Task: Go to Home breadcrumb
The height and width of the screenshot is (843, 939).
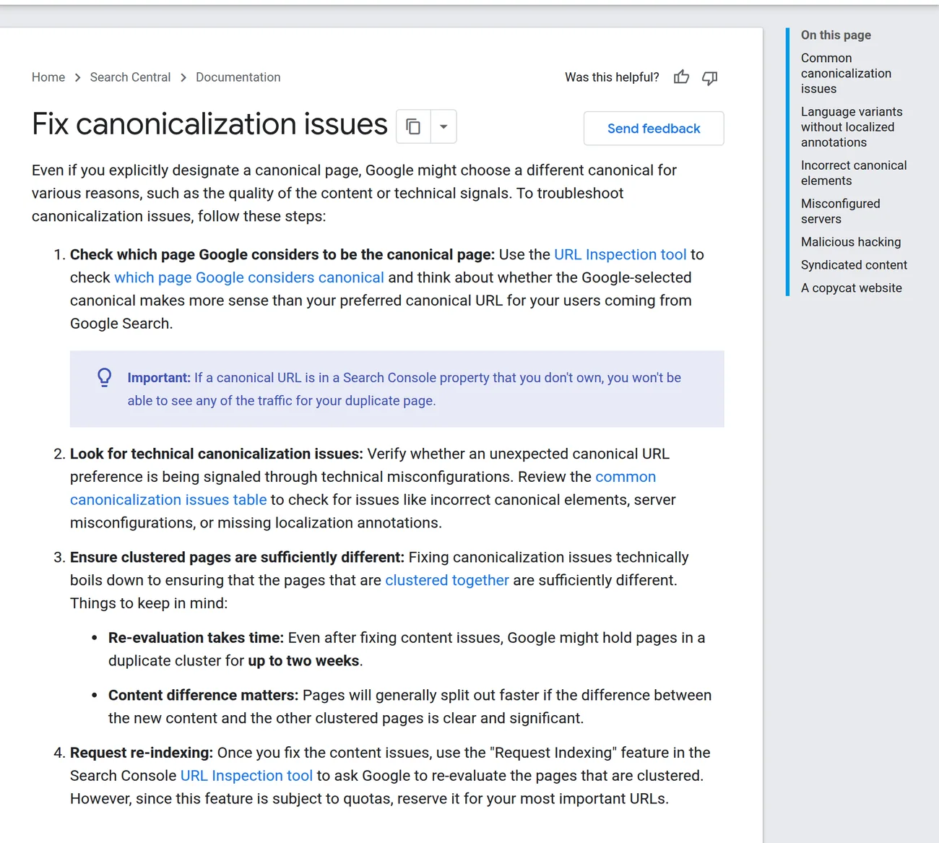Action: 48,77
